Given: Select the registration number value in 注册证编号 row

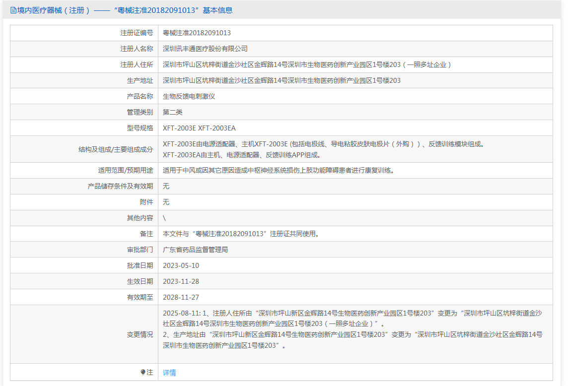Looking at the screenshot, I should click(x=197, y=33).
